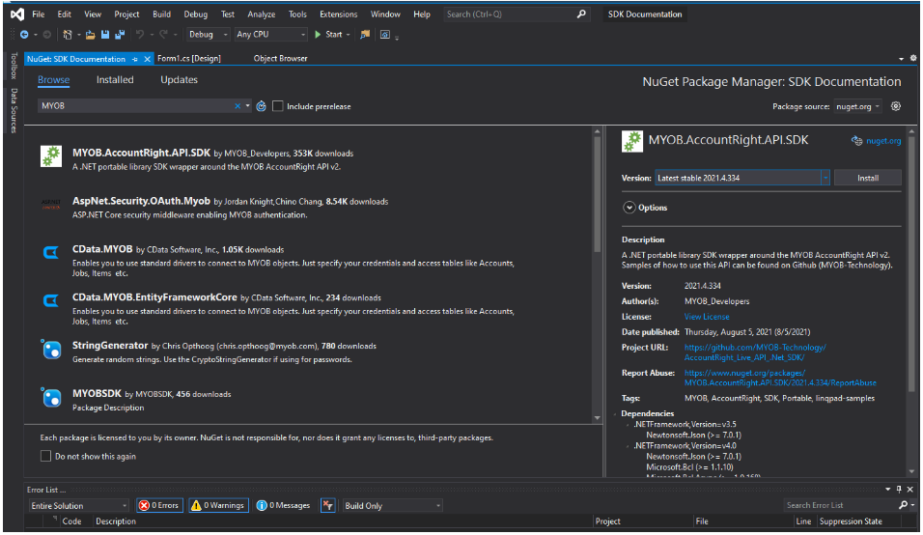This screenshot has height=535, width=923.
Task: Open the vertical Toolbox side tab
Action: (x=14, y=66)
